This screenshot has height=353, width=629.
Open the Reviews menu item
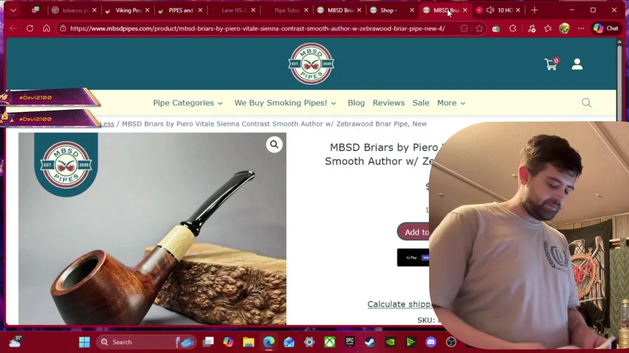388,102
